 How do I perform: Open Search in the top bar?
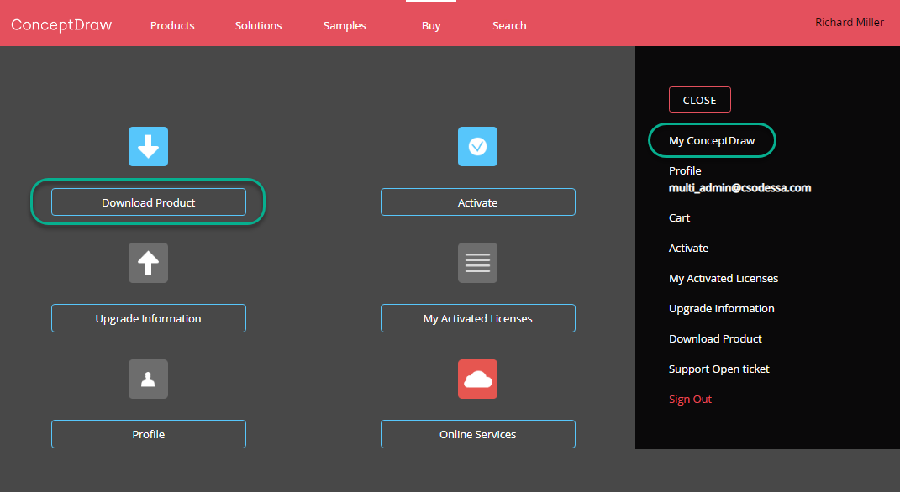(x=509, y=26)
